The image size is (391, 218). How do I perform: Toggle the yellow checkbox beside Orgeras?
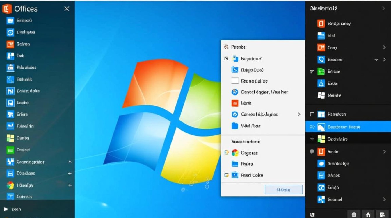227,153
